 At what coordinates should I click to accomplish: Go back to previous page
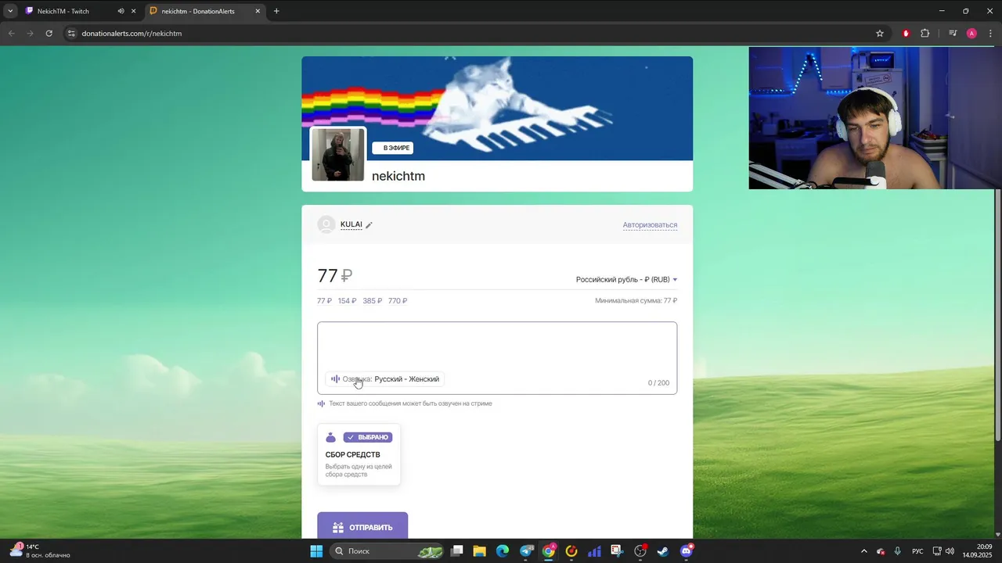pos(11,34)
